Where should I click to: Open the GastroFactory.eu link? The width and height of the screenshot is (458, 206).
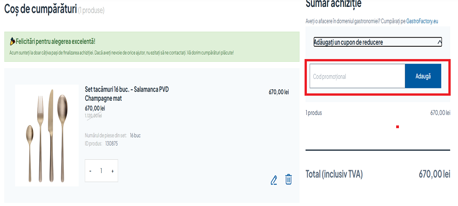point(422,22)
